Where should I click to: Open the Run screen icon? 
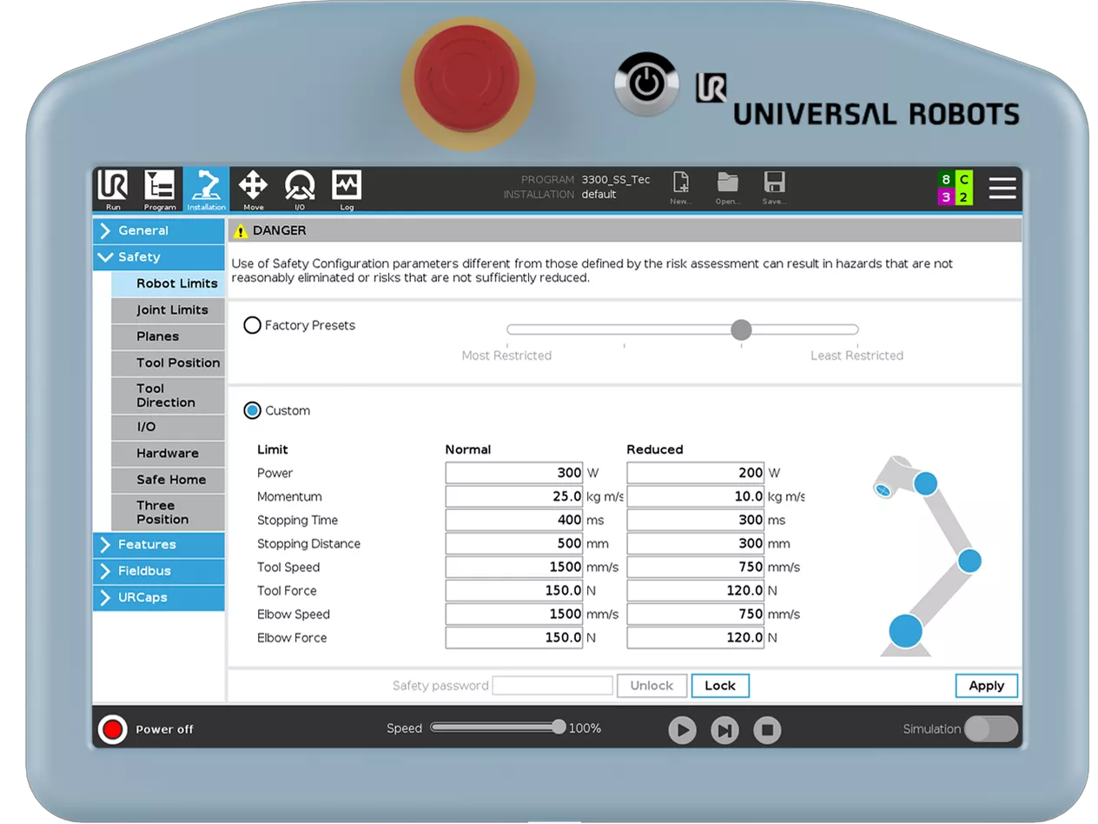pos(113,189)
